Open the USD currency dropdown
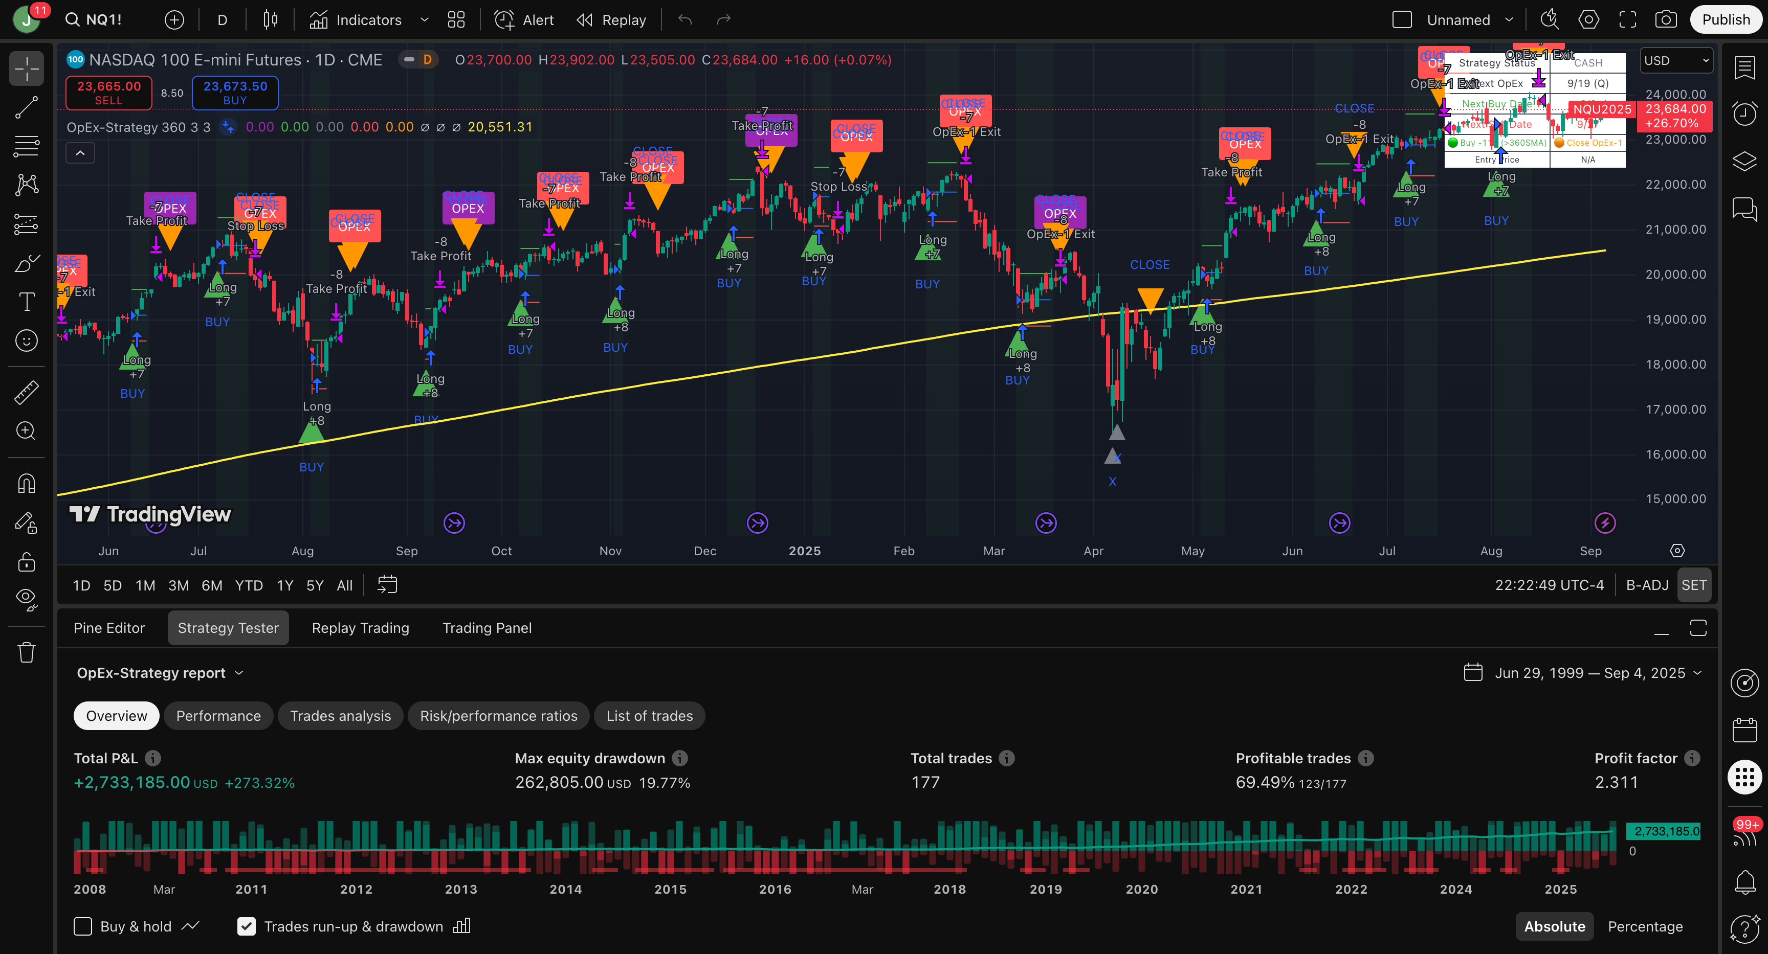The image size is (1768, 954). click(x=1676, y=60)
